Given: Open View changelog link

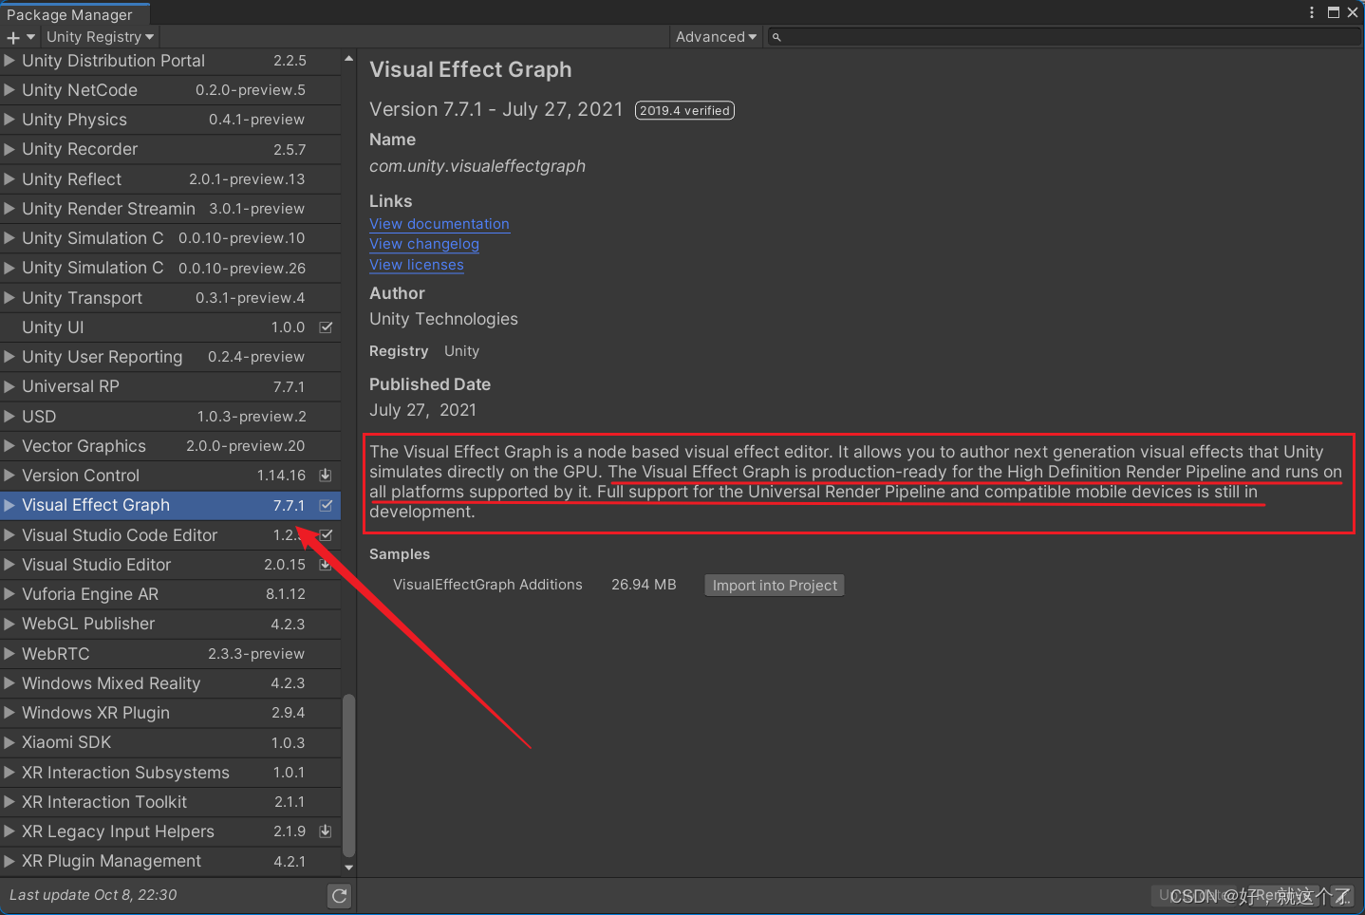Looking at the screenshot, I should click(x=424, y=244).
